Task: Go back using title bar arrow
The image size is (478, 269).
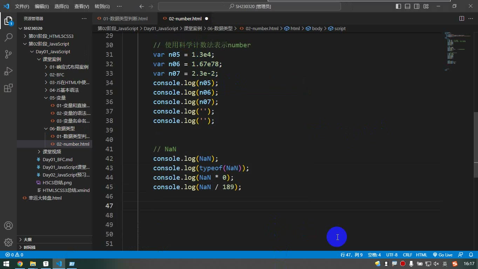Action: click(x=142, y=6)
